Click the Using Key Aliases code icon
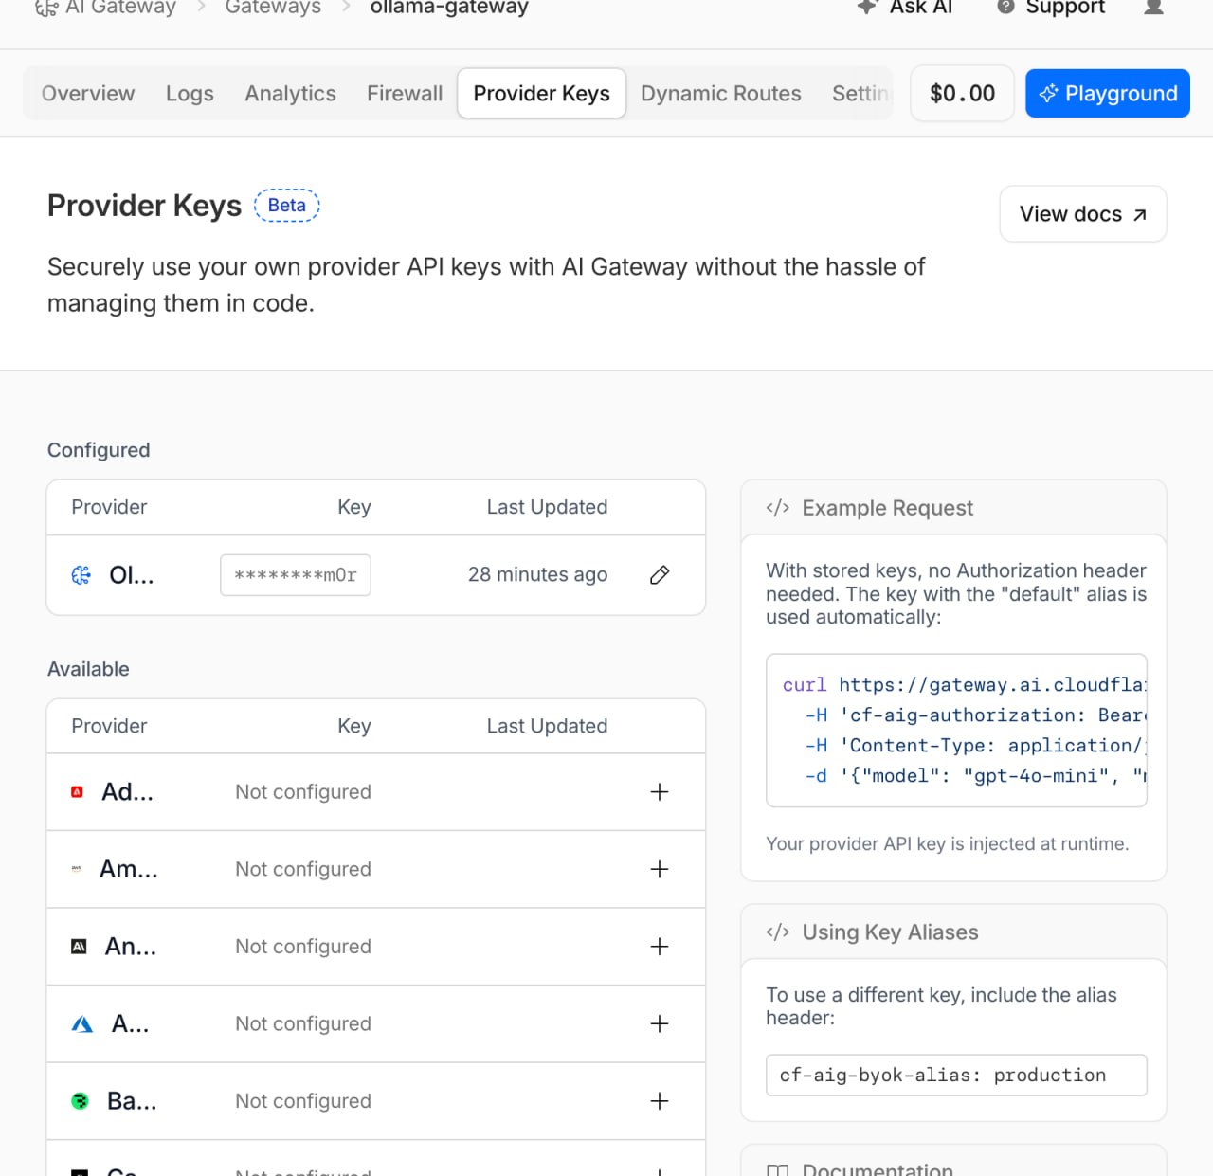 778,932
